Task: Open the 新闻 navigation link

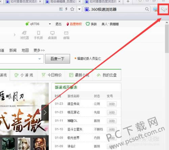Action: pos(13,50)
